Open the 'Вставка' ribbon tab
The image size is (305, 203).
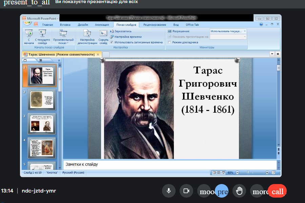click(x=65, y=25)
